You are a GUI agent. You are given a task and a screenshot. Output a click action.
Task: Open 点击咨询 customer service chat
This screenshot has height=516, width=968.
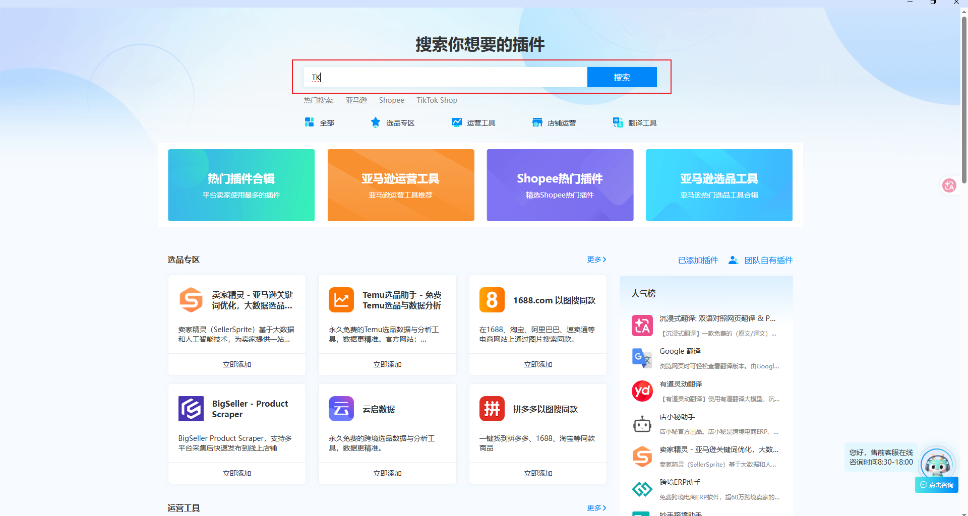point(937,485)
